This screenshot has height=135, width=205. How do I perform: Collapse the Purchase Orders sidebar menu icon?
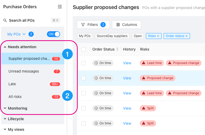(x=60, y=7)
